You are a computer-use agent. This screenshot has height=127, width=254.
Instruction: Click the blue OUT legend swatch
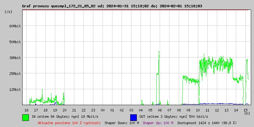(133, 117)
